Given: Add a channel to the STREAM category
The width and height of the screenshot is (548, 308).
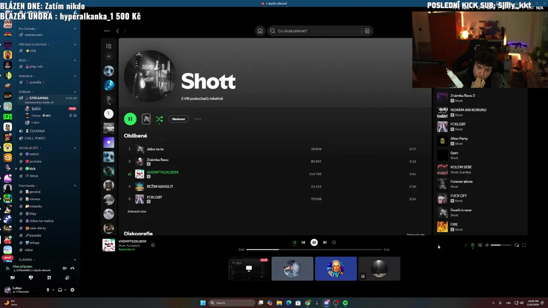Looking at the screenshot, I should (75, 92).
